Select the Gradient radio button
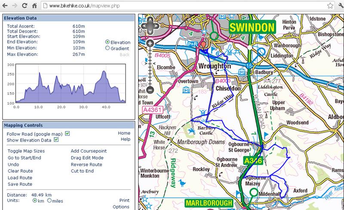Image resolution: width=344 pixels, height=210 pixels. (x=107, y=48)
